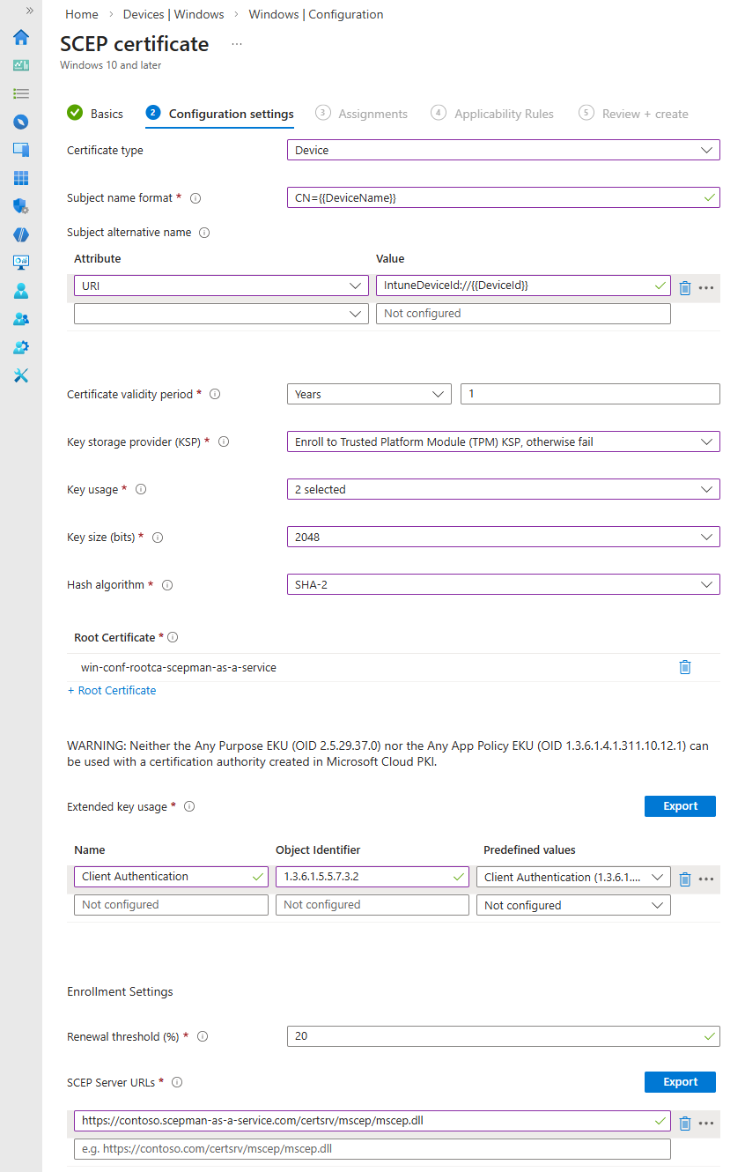
Task: Show info for Key storage provider
Action: (x=224, y=442)
